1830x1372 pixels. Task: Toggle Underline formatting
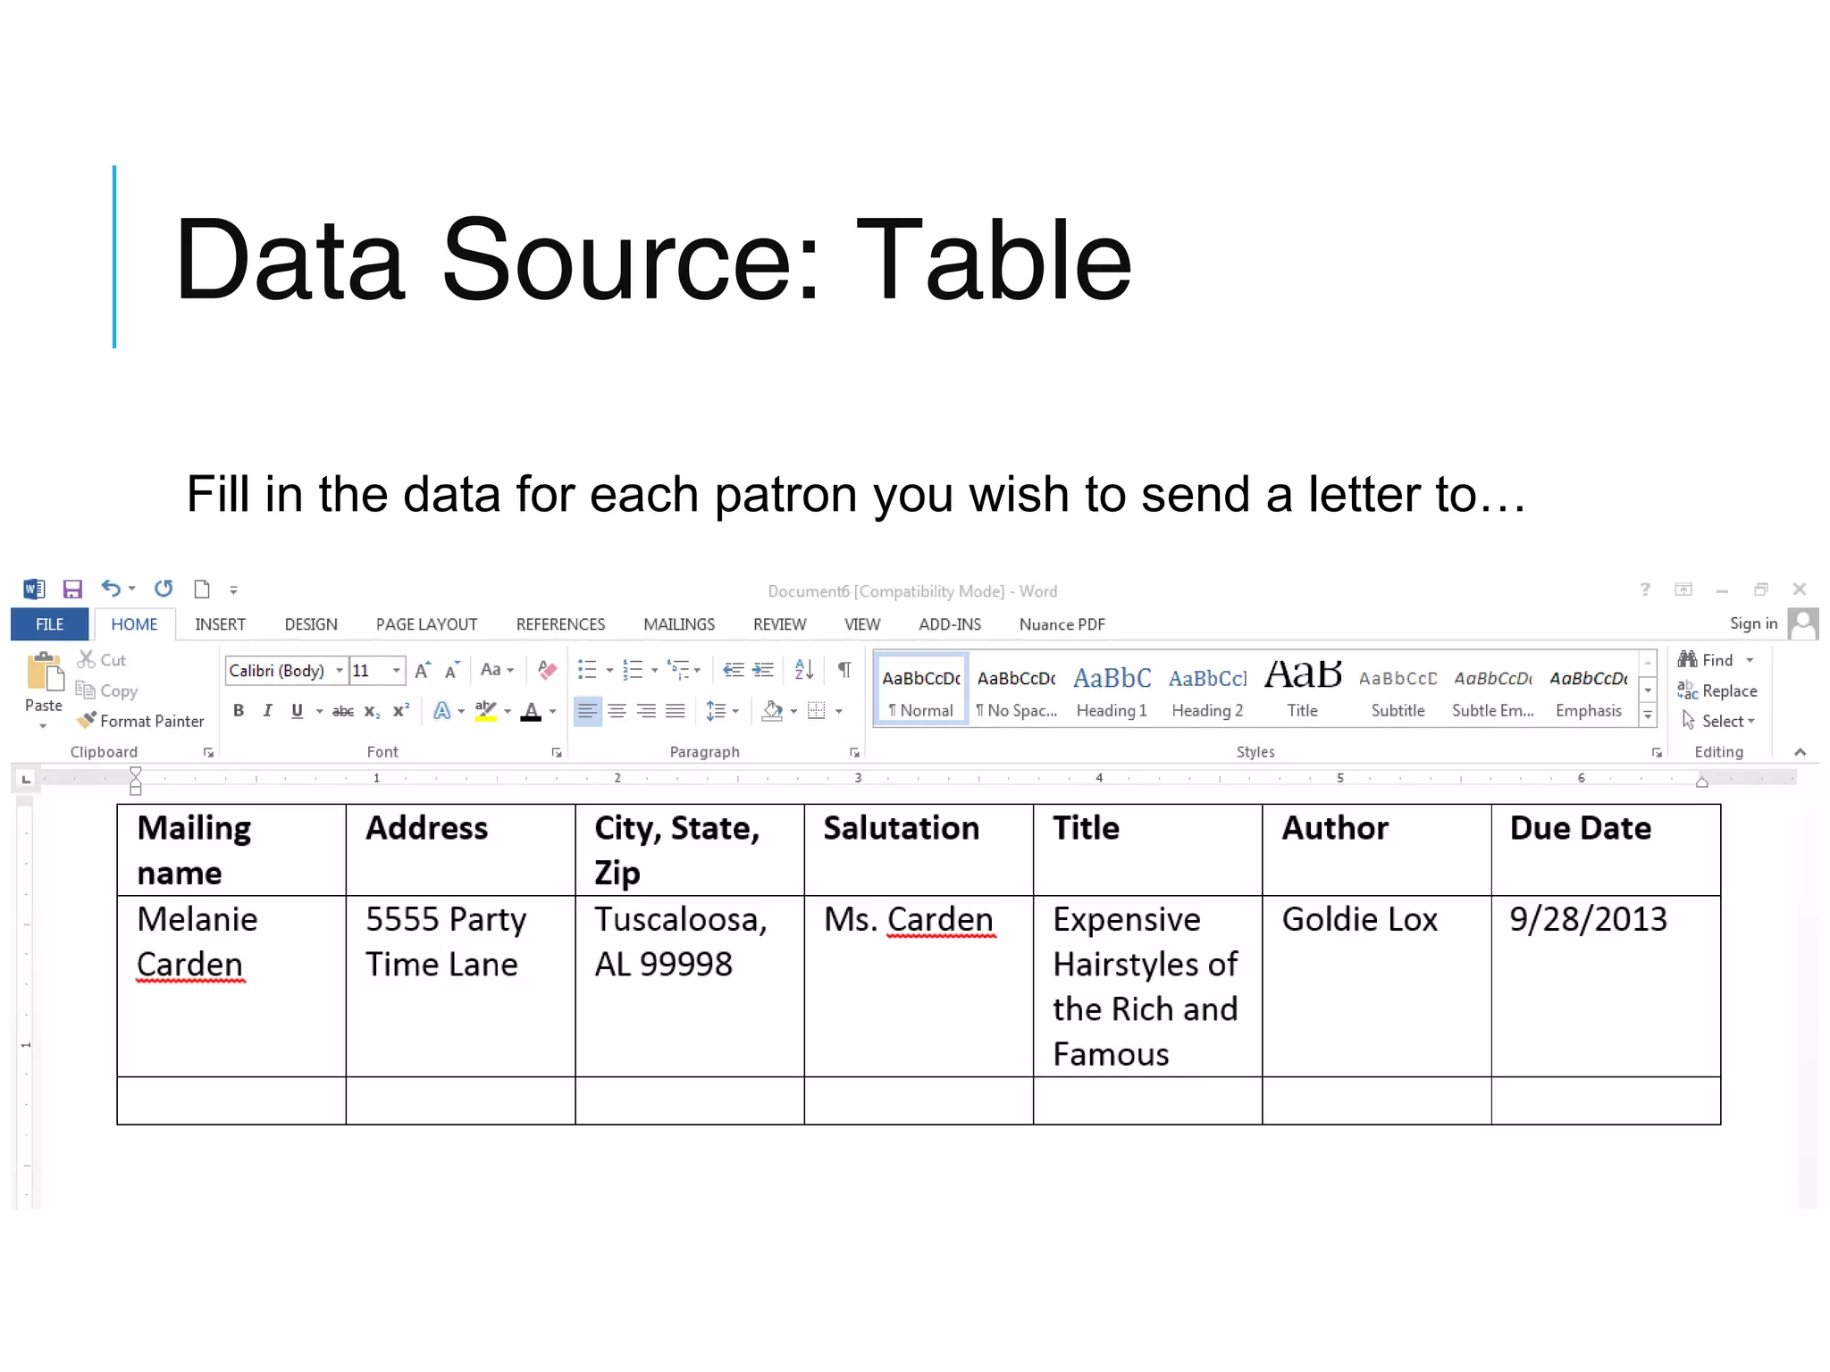click(x=297, y=711)
